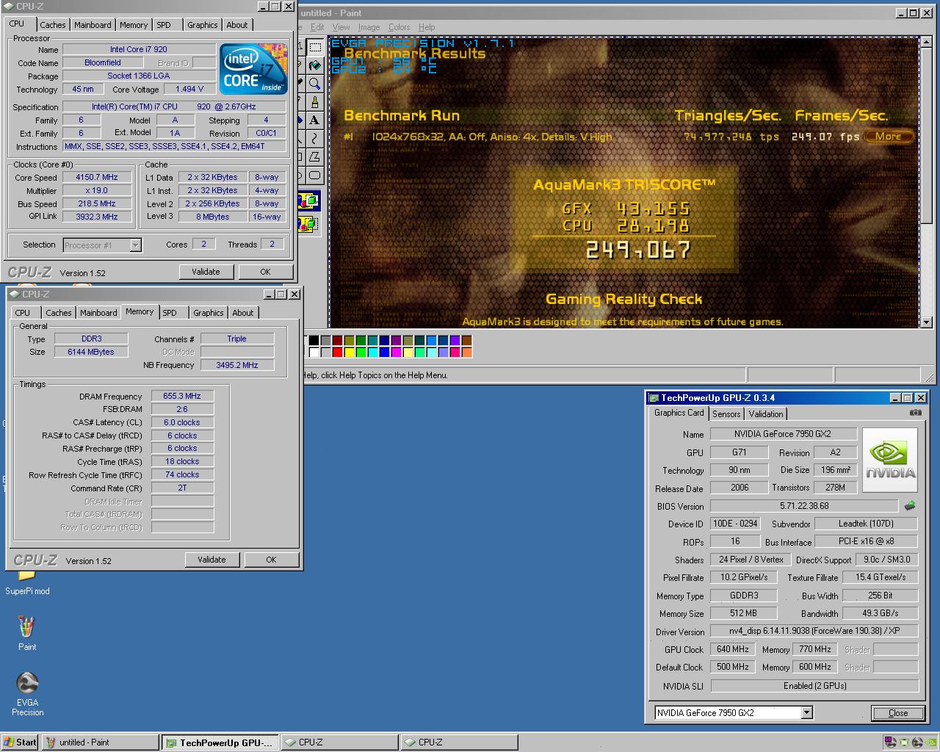Open the Start menu
Image resolution: width=940 pixels, height=752 pixels.
20,742
